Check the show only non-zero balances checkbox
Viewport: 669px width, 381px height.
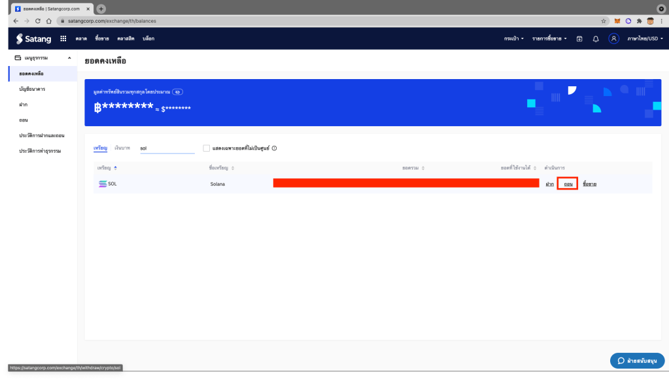[207, 148]
